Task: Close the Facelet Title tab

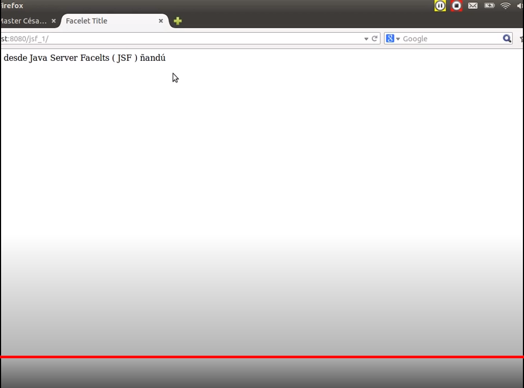Action: point(161,21)
